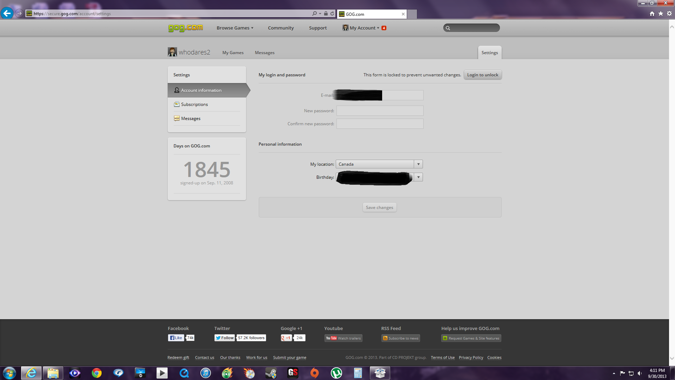Click the browser back arrow button

[7, 13]
